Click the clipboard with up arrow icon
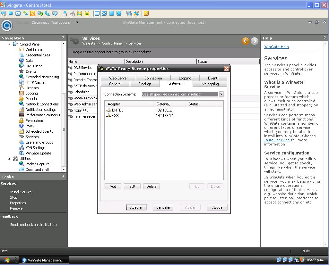This screenshot has width=329, height=265. pyautogui.click(x=87, y=13)
